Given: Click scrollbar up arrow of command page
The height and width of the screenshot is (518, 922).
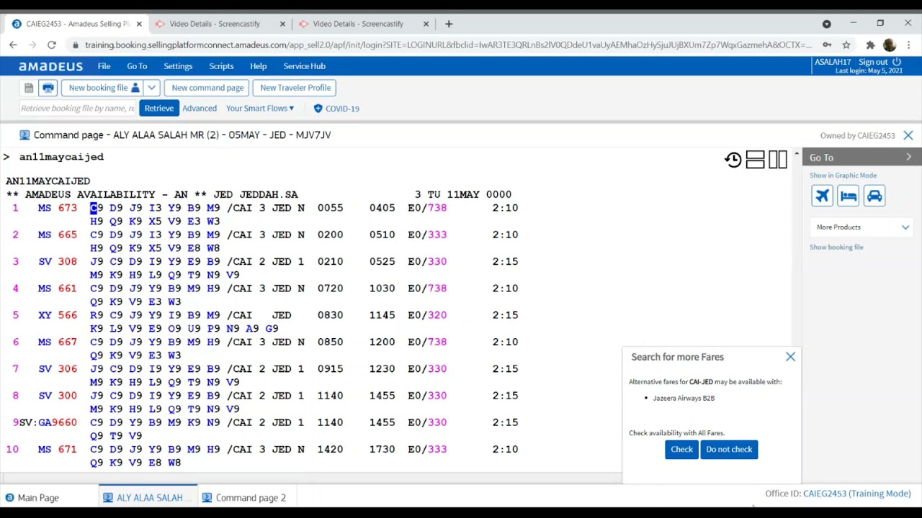Looking at the screenshot, I should [796, 154].
